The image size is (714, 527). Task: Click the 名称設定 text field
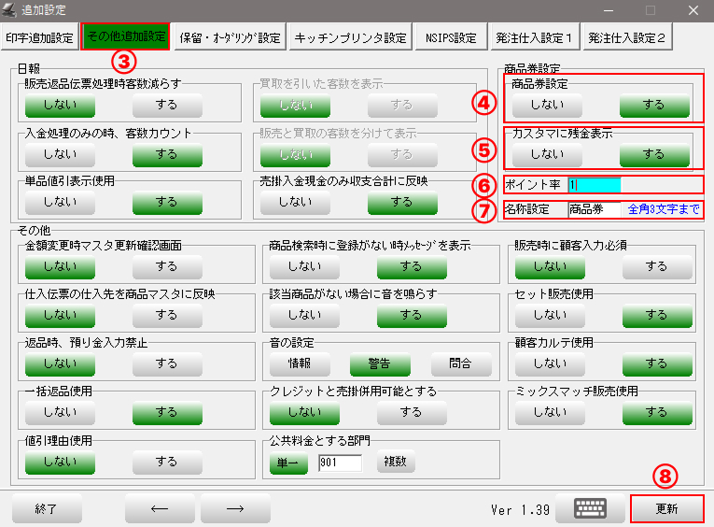[x=594, y=209]
